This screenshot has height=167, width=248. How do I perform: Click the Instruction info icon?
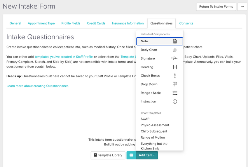click(175, 102)
